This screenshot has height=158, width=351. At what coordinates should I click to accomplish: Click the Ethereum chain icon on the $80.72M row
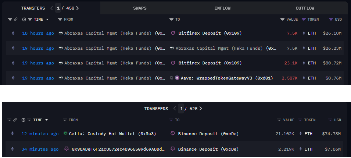(x=13, y=63)
